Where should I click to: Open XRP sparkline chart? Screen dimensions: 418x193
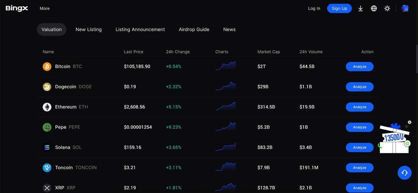coord(225,187)
